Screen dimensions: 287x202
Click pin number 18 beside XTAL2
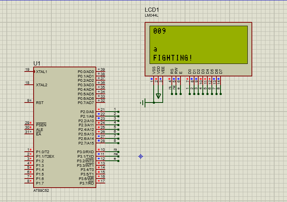point(27,83)
